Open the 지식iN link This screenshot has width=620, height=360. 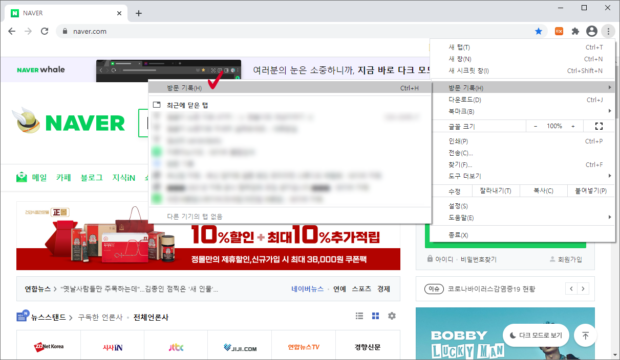click(124, 178)
